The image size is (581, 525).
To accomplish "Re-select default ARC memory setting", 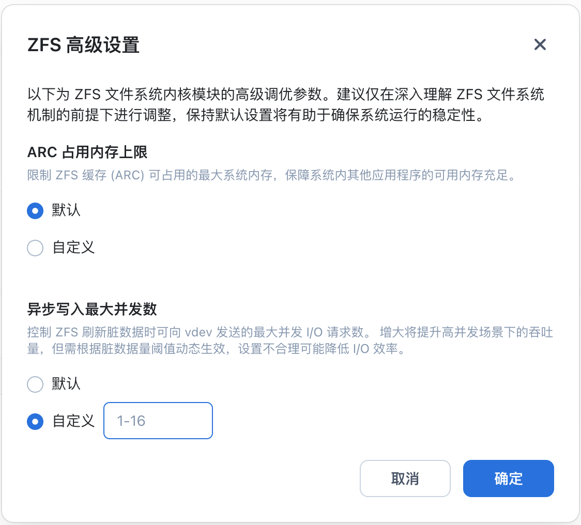I will click(35, 211).
